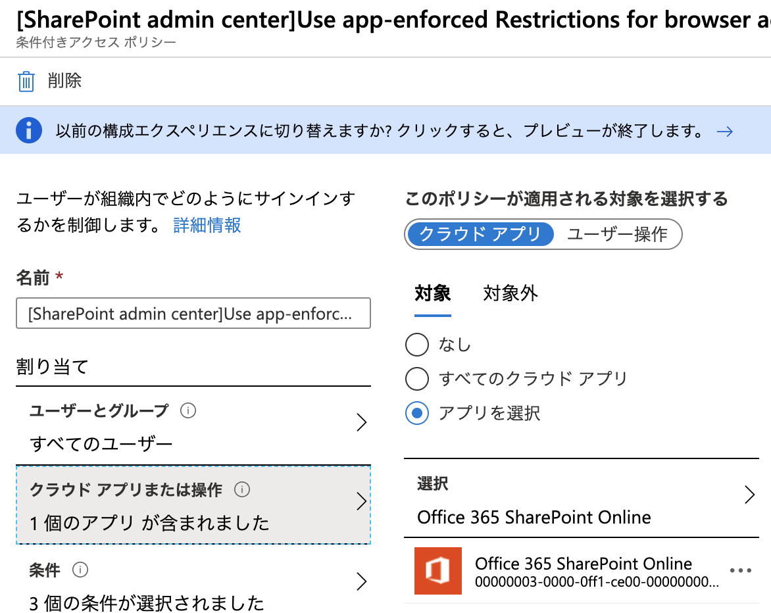Select the 対象外 tab
Viewport: 771px width, 613px height.
pyautogui.click(x=510, y=293)
